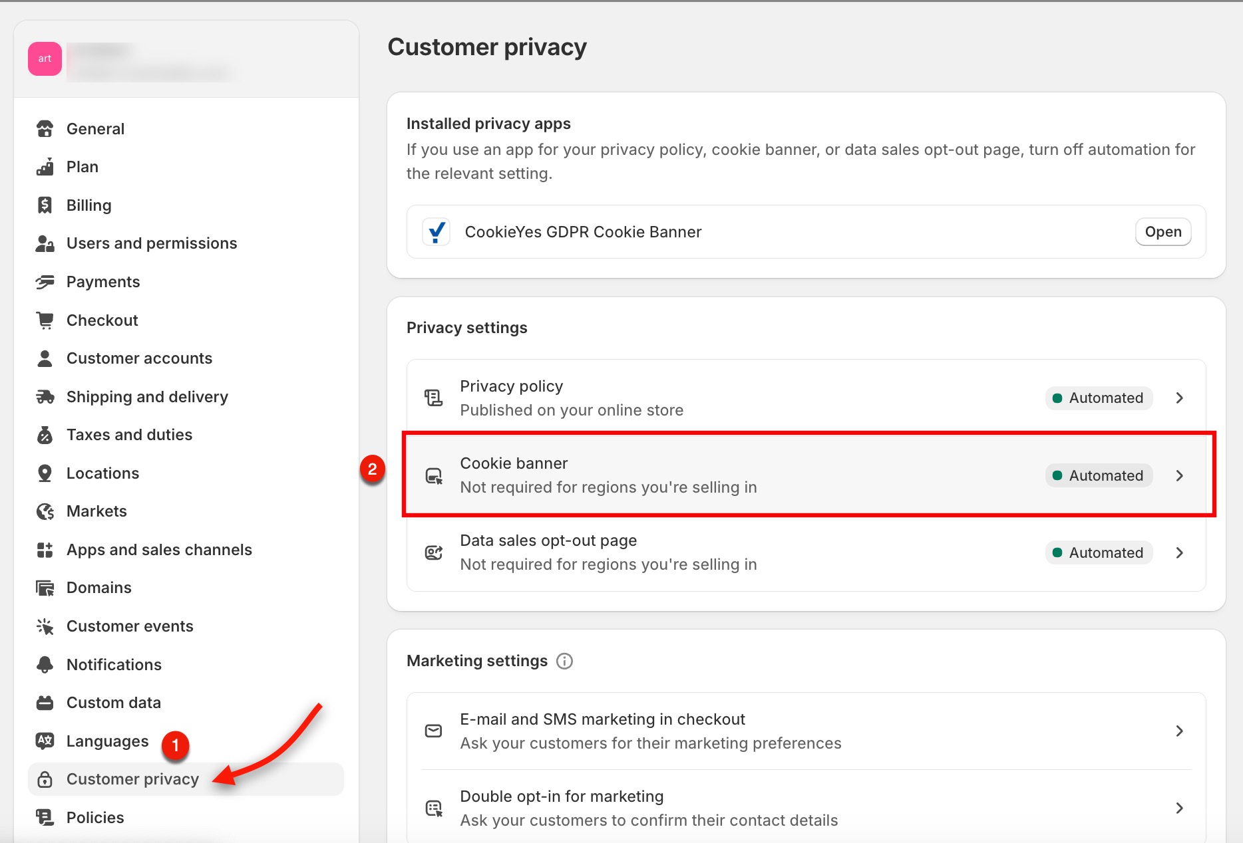Click the Locations pin icon
This screenshot has width=1243, height=843.
tap(45, 473)
